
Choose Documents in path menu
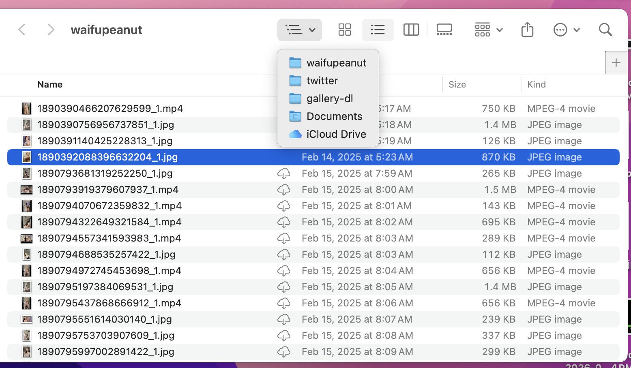coord(328,116)
